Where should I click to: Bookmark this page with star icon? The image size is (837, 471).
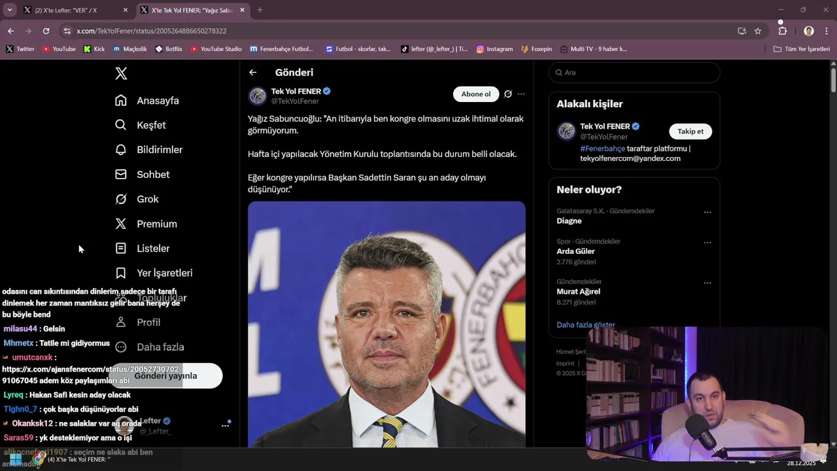[x=758, y=31]
